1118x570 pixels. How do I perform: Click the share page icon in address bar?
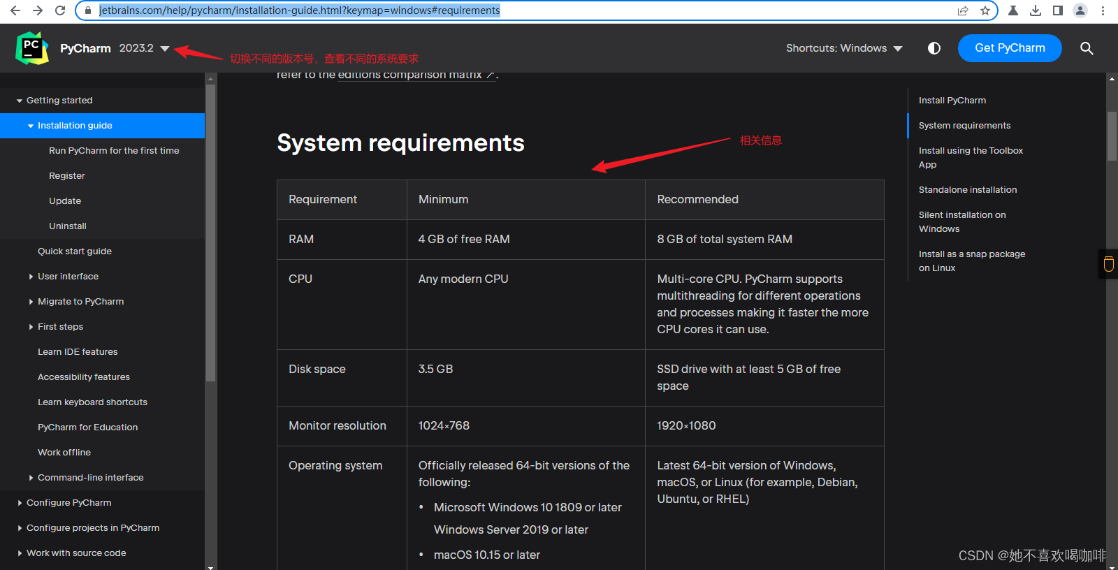coord(963,10)
